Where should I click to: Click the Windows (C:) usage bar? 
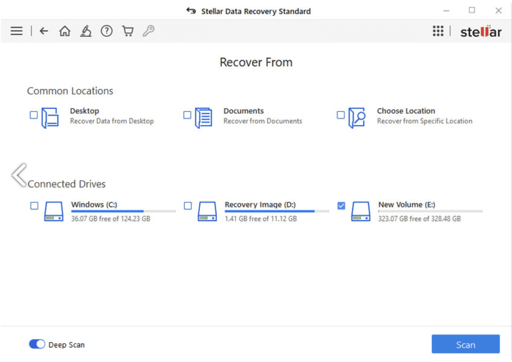(122, 211)
